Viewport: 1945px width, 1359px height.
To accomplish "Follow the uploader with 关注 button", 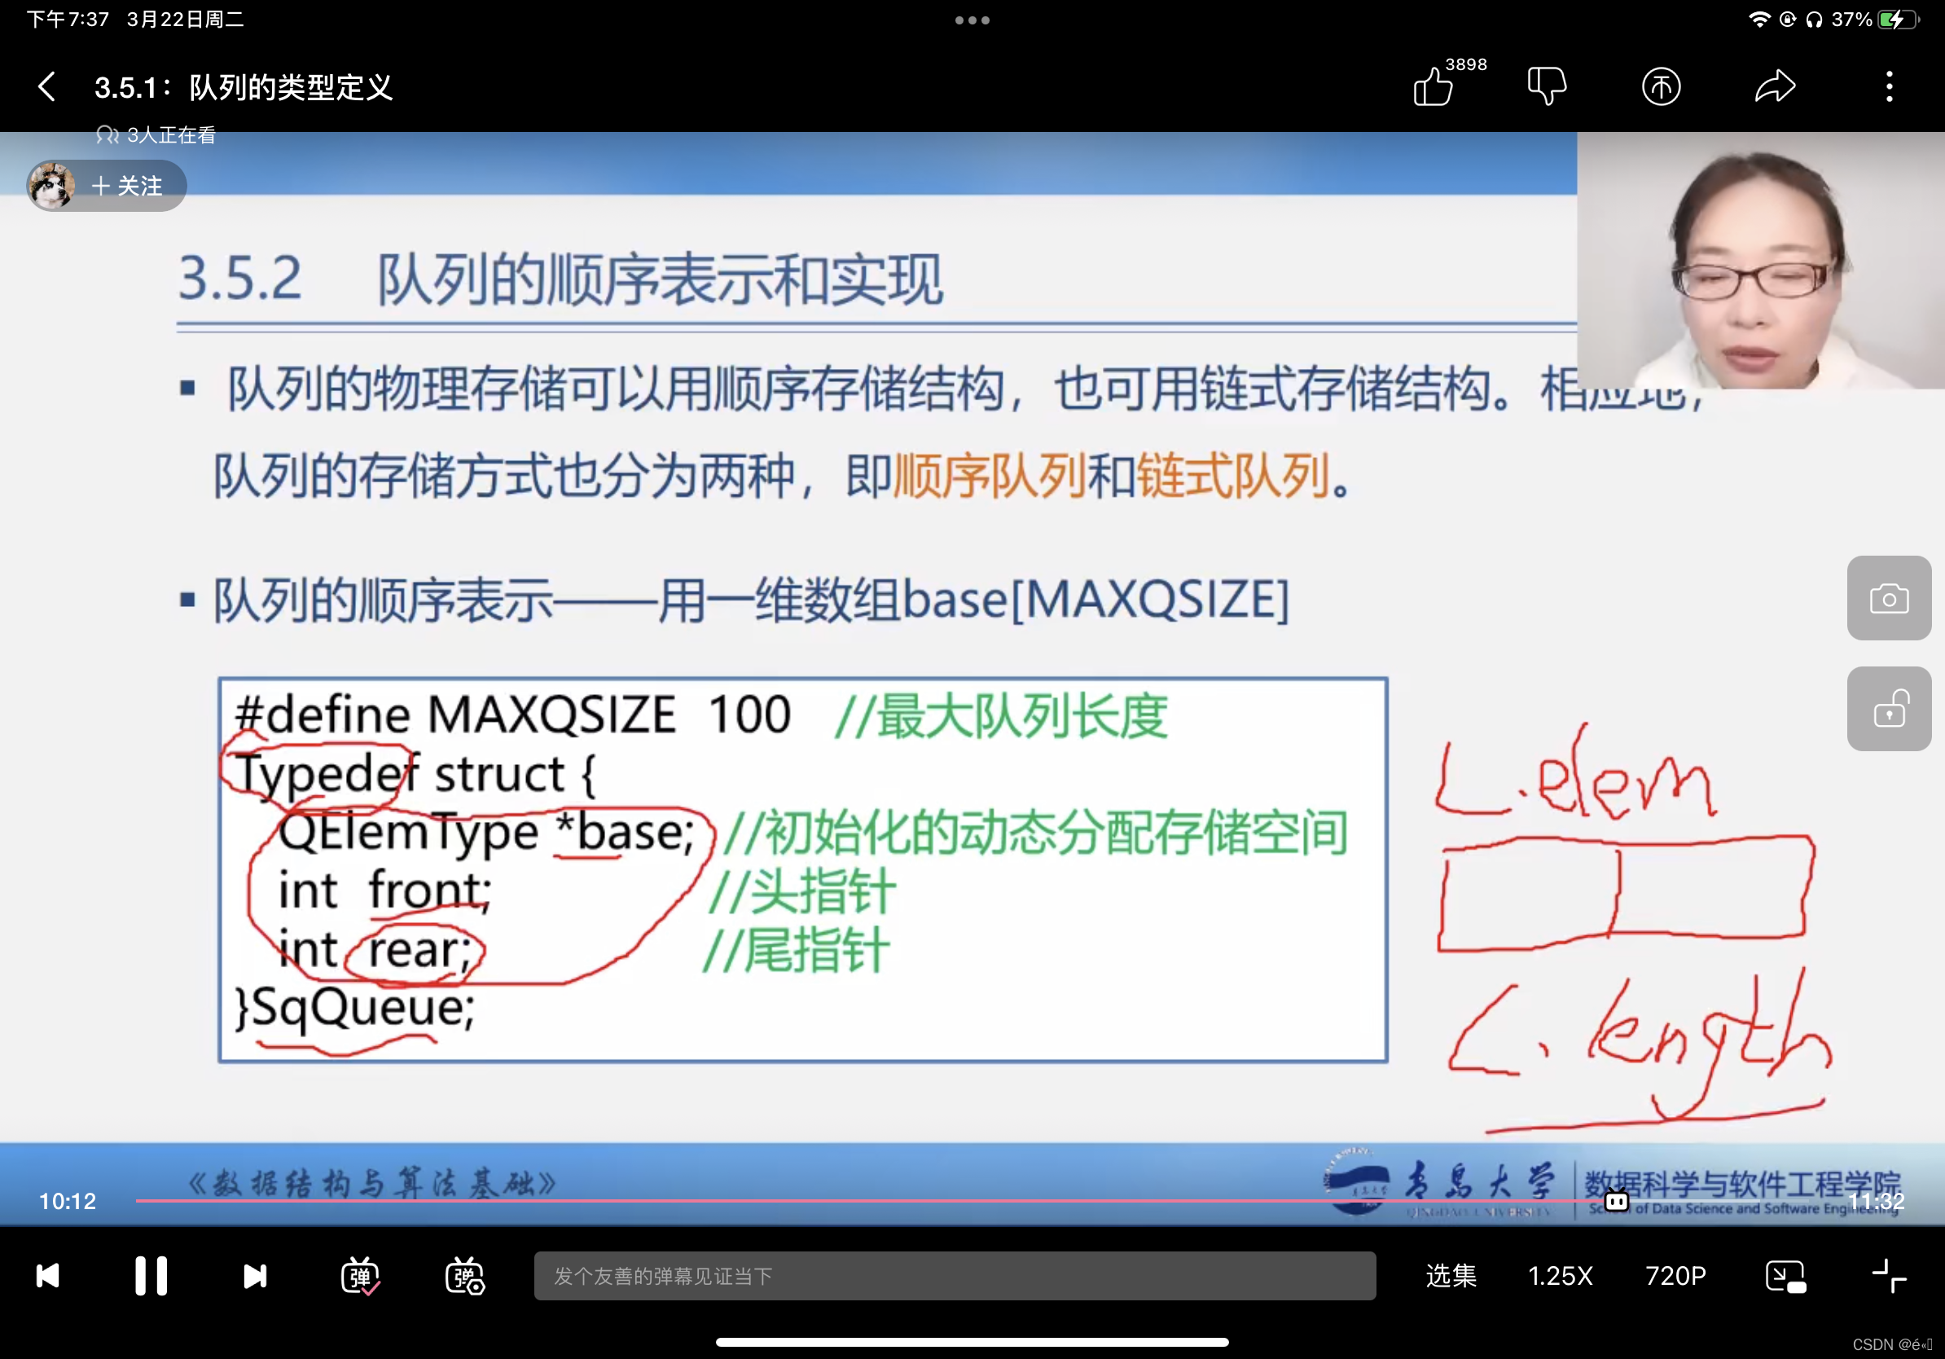I will click(127, 186).
